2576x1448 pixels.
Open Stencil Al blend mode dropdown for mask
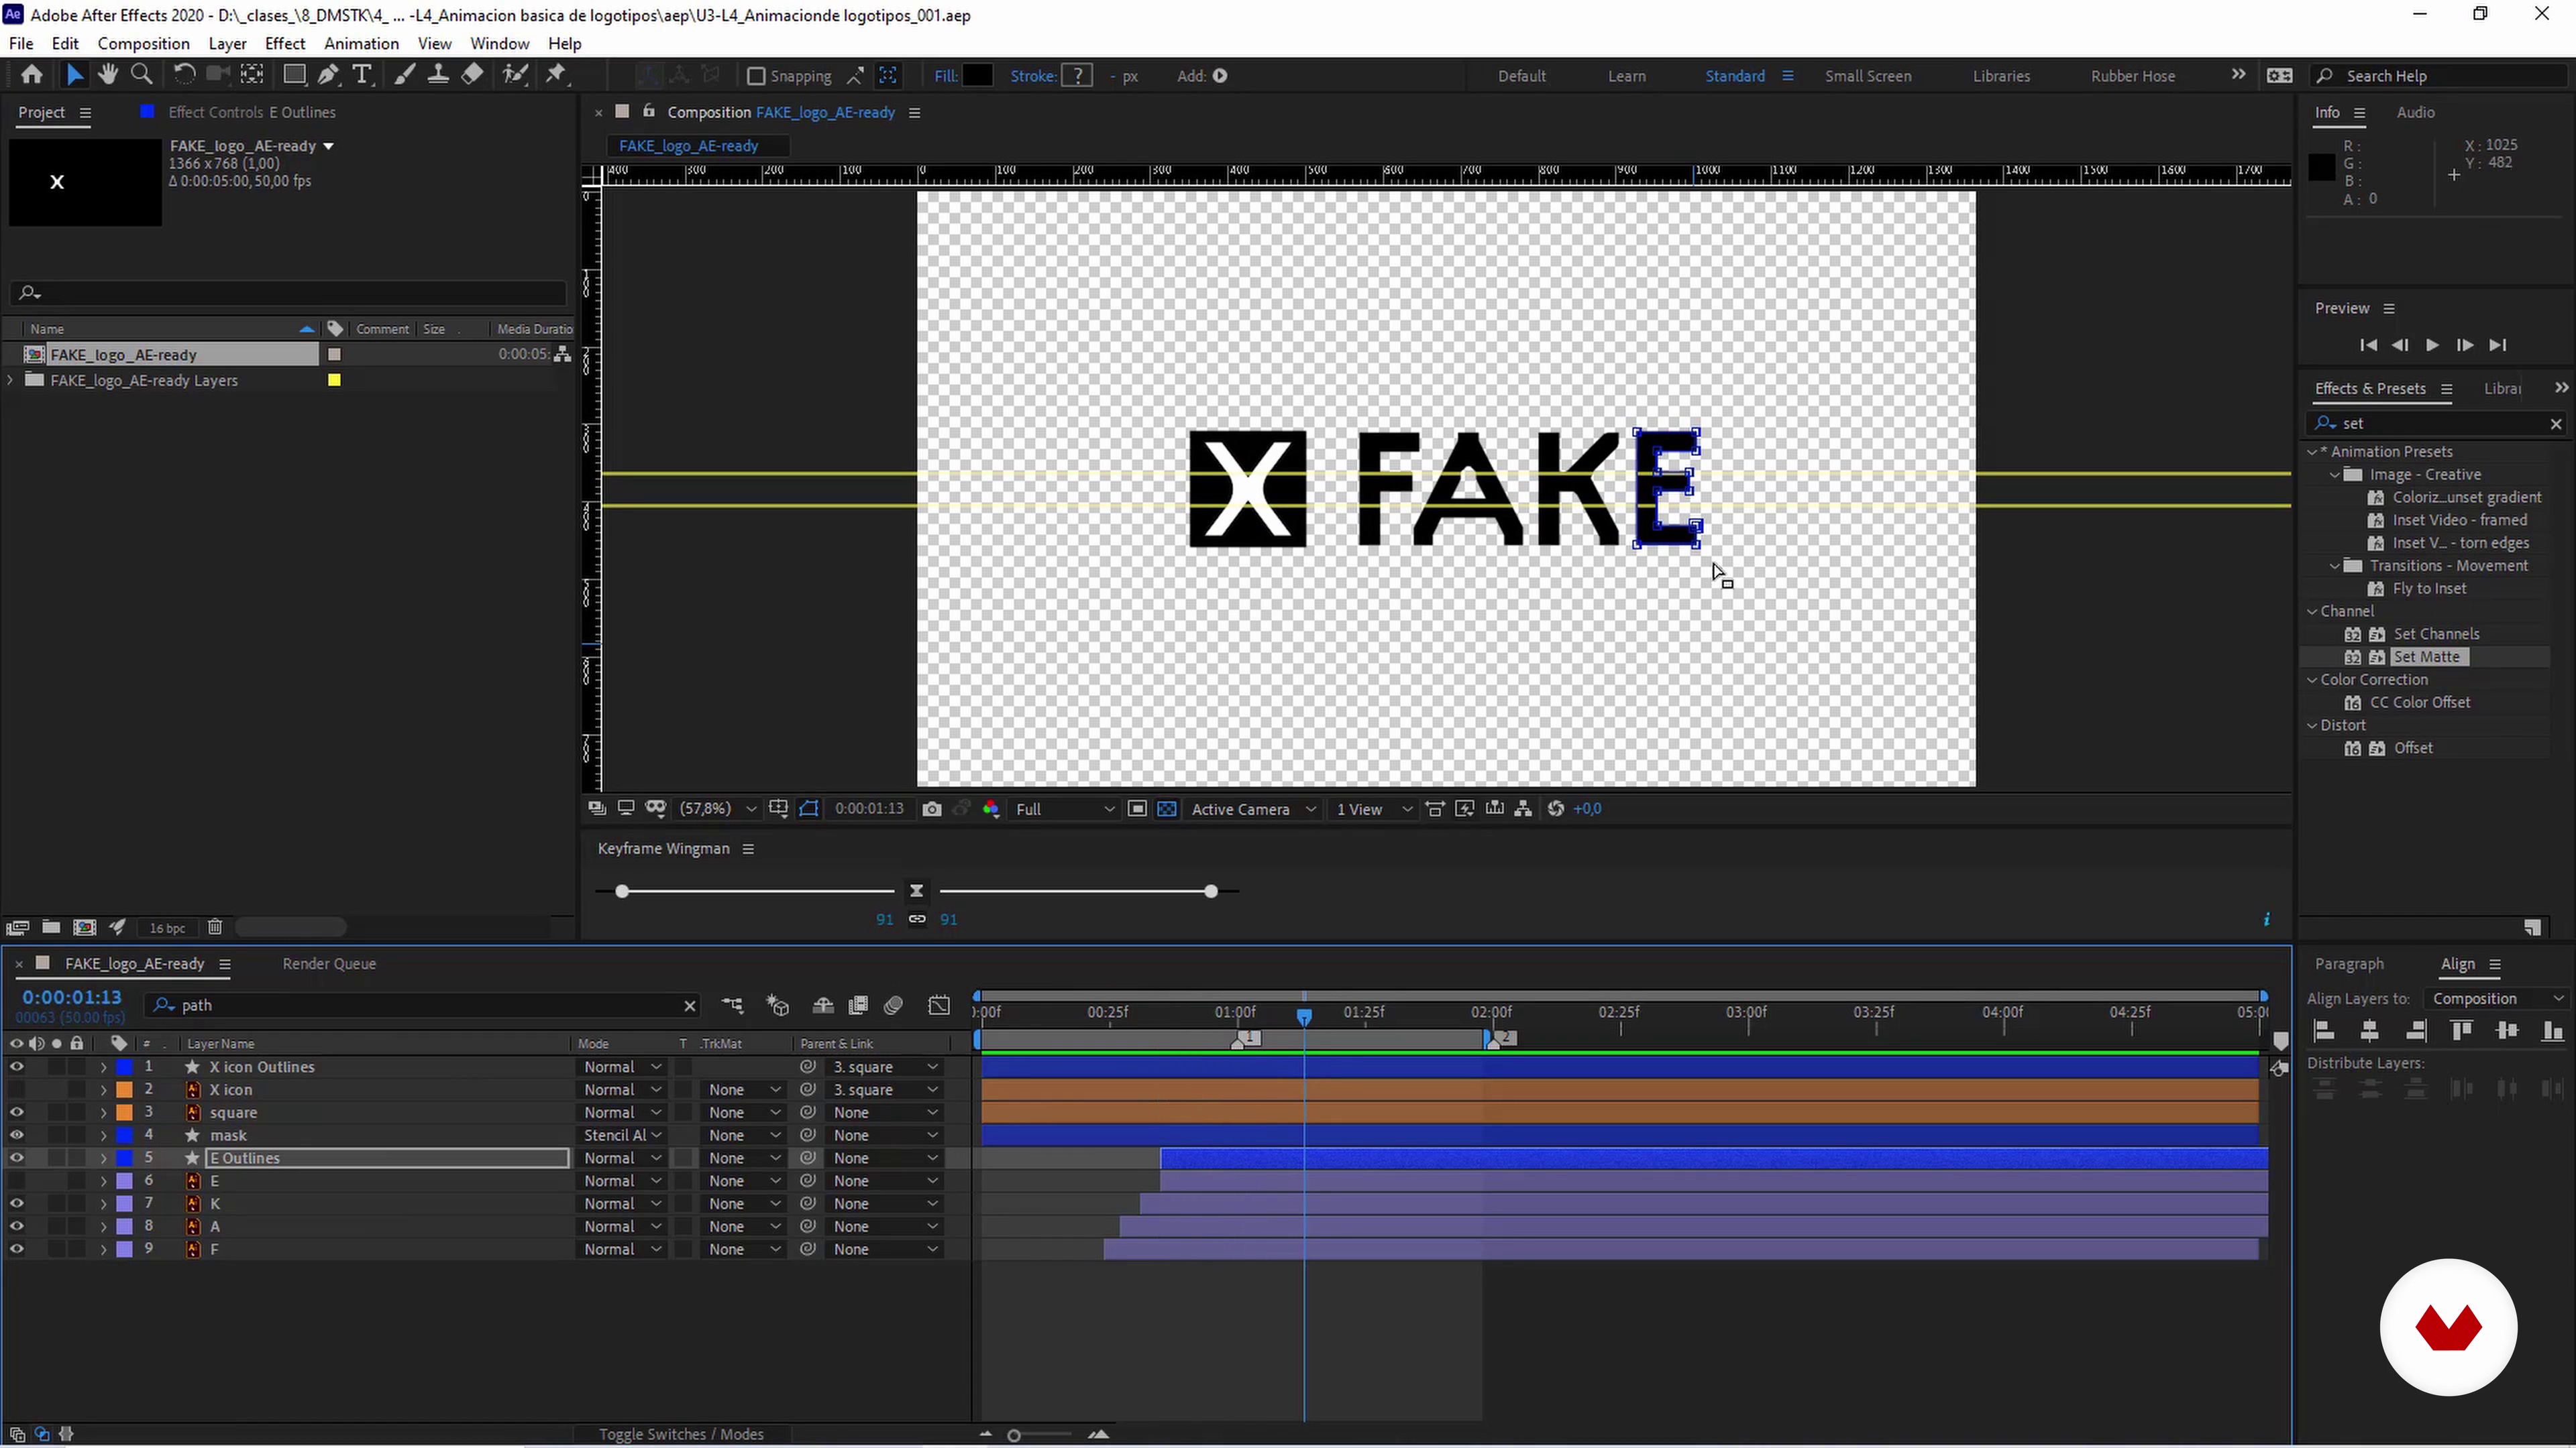click(x=622, y=1135)
